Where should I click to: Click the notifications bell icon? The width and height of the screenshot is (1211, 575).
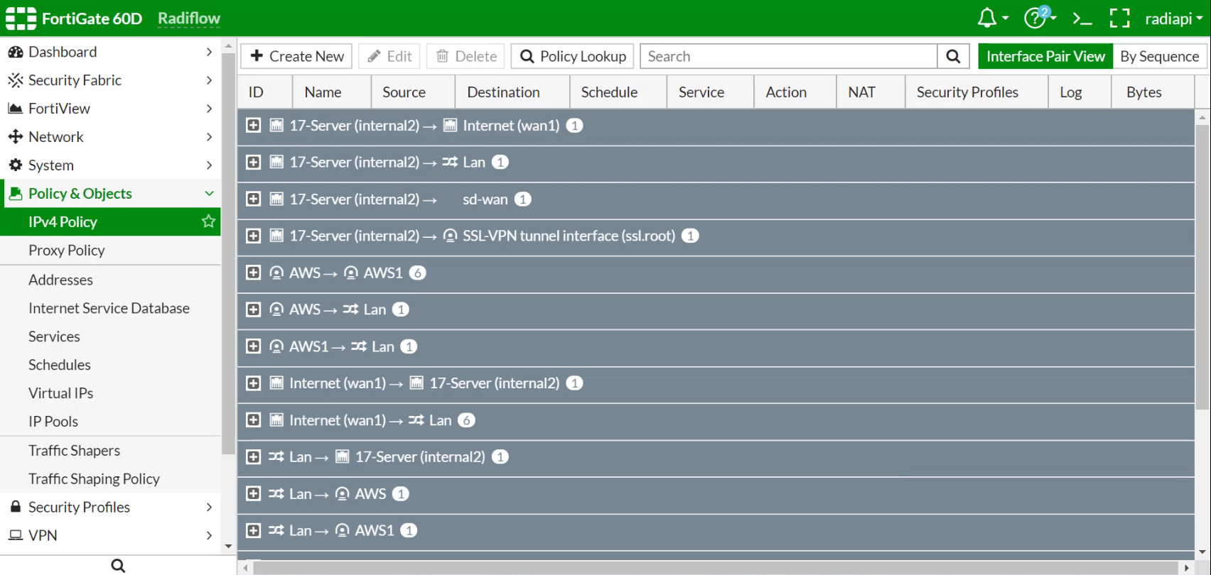click(x=988, y=18)
